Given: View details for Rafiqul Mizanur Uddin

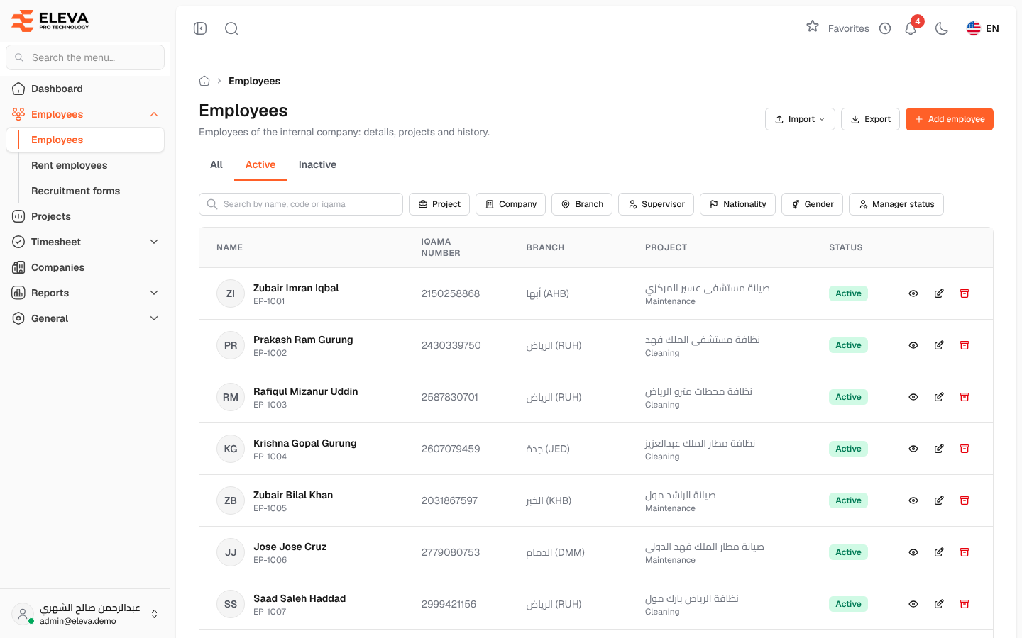Looking at the screenshot, I should [x=913, y=397].
